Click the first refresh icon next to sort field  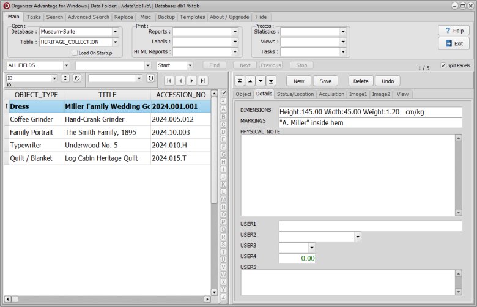(x=76, y=78)
